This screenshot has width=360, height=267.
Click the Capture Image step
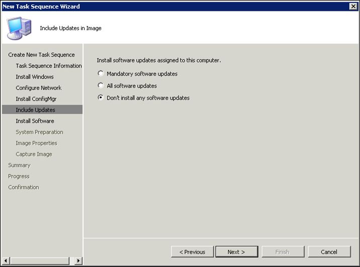pyautogui.click(x=34, y=154)
